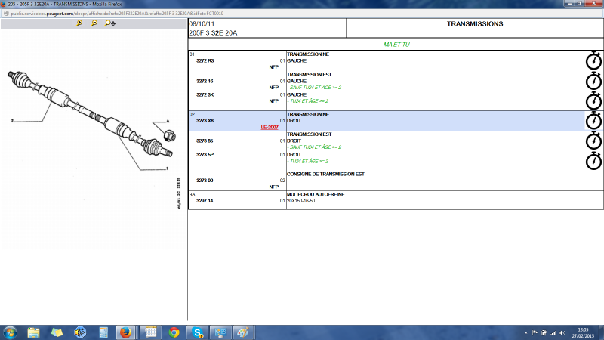Click the browser address bar URL
This screenshot has width=604, height=340.
[117, 14]
